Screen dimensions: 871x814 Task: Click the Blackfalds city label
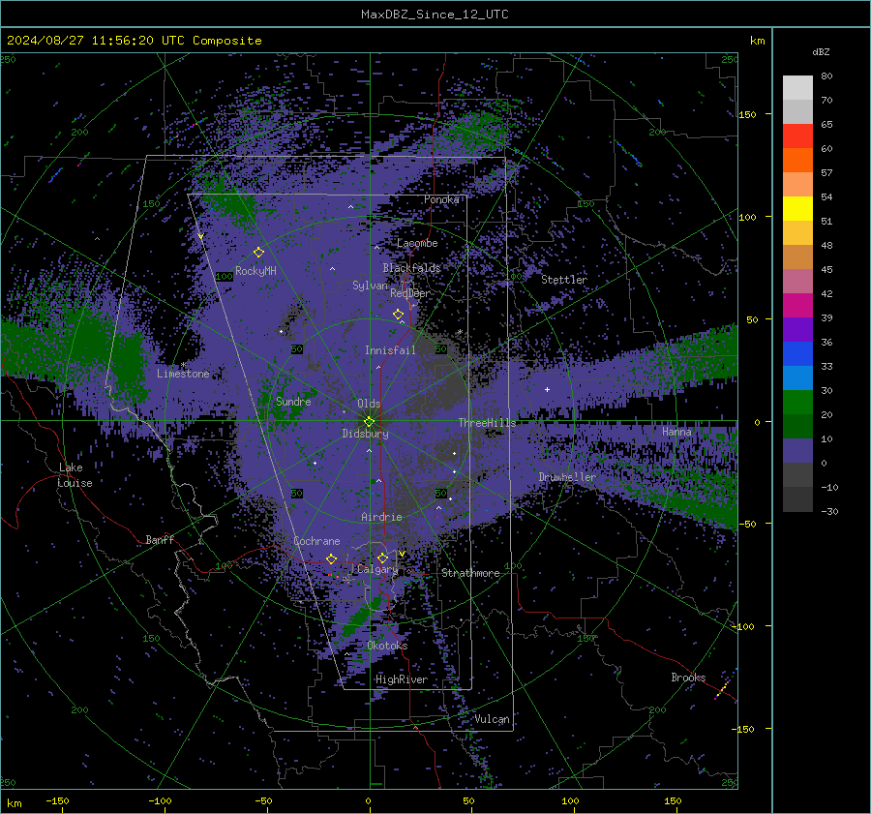pyautogui.click(x=411, y=268)
